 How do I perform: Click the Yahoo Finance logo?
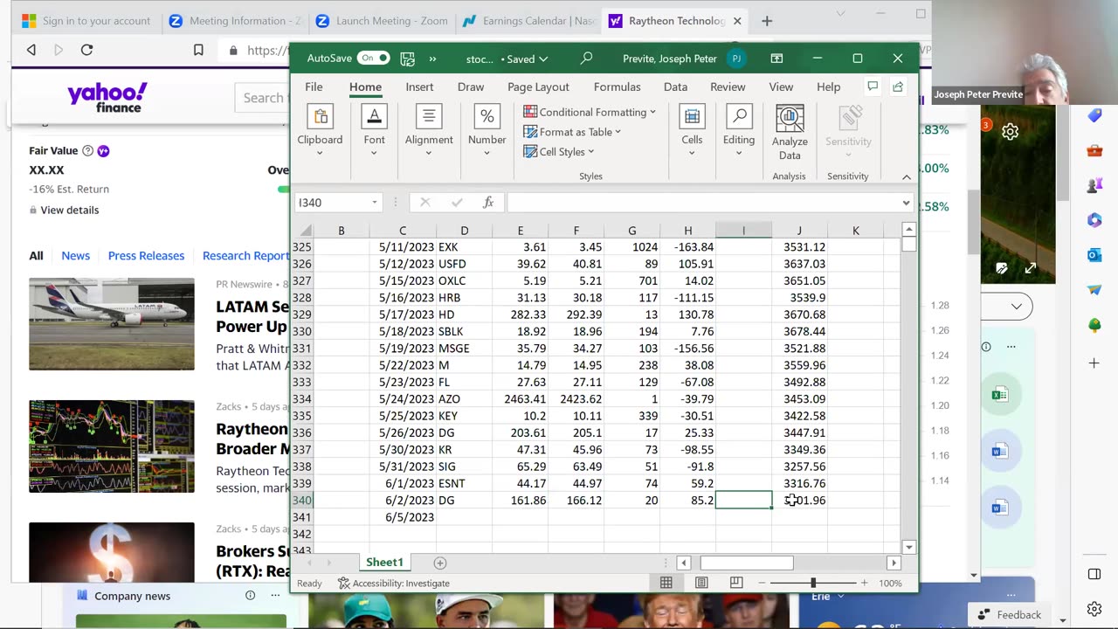(107, 97)
